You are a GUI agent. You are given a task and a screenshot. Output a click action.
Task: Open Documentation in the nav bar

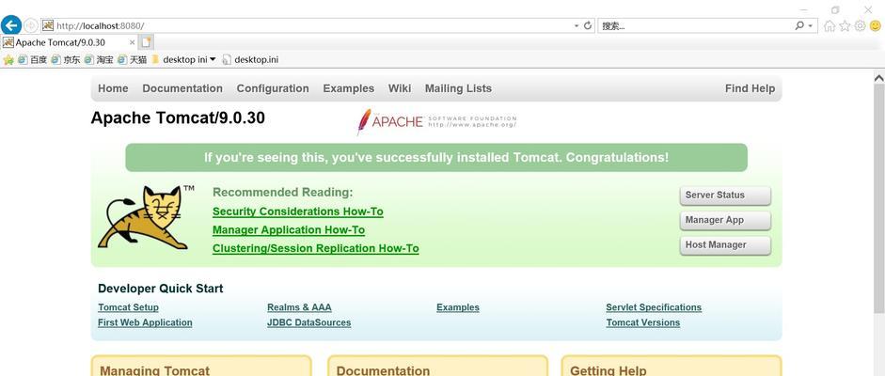(x=182, y=88)
